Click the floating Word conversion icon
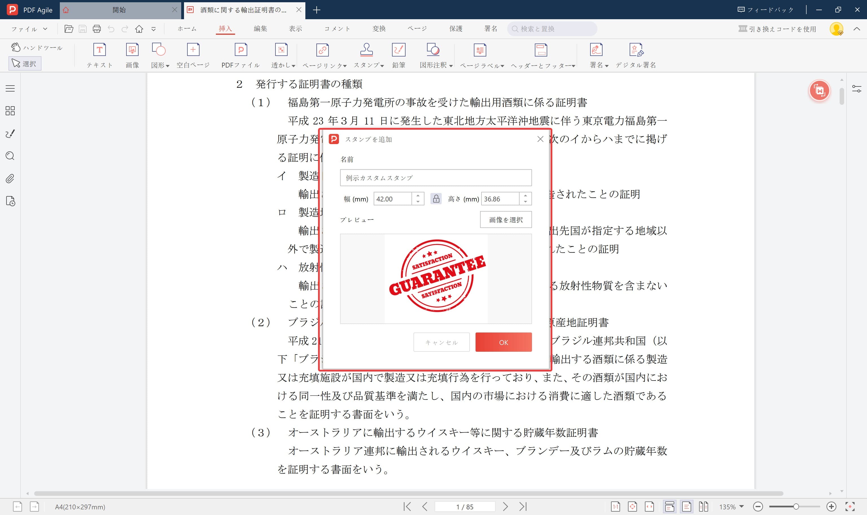This screenshot has height=515, width=867. (x=819, y=91)
